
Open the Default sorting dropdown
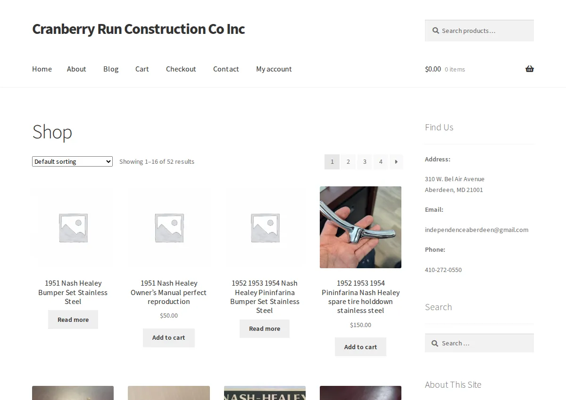[72, 161]
